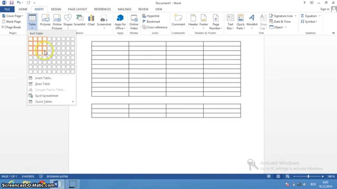Switch to the PAGE LAYOUT tab

click(x=77, y=9)
